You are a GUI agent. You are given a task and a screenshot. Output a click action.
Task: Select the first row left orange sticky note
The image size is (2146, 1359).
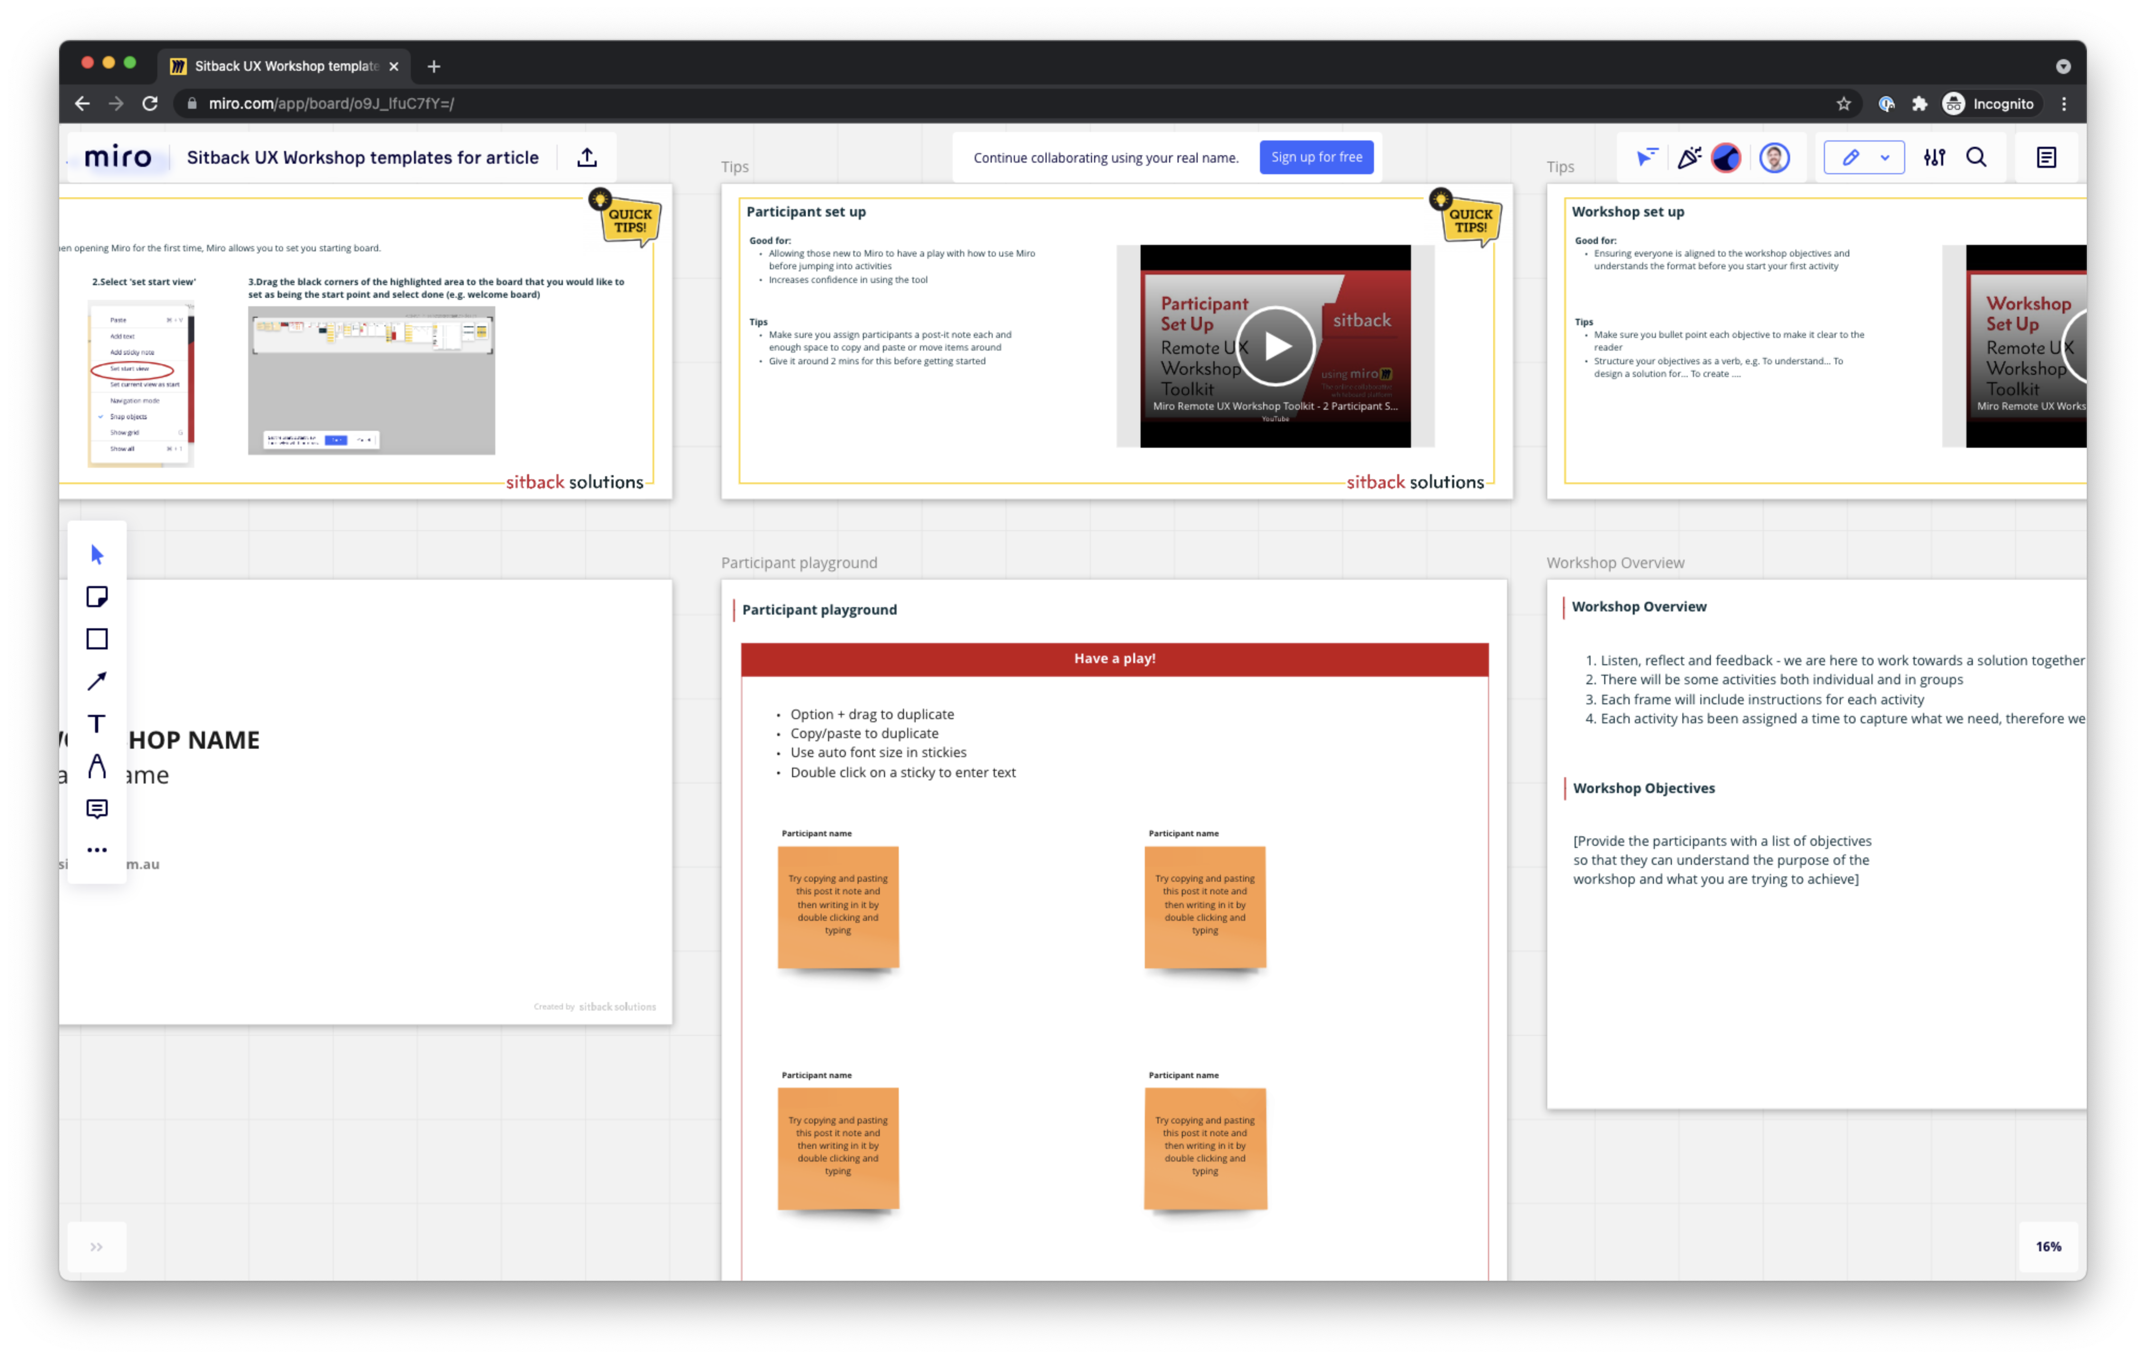coord(837,907)
